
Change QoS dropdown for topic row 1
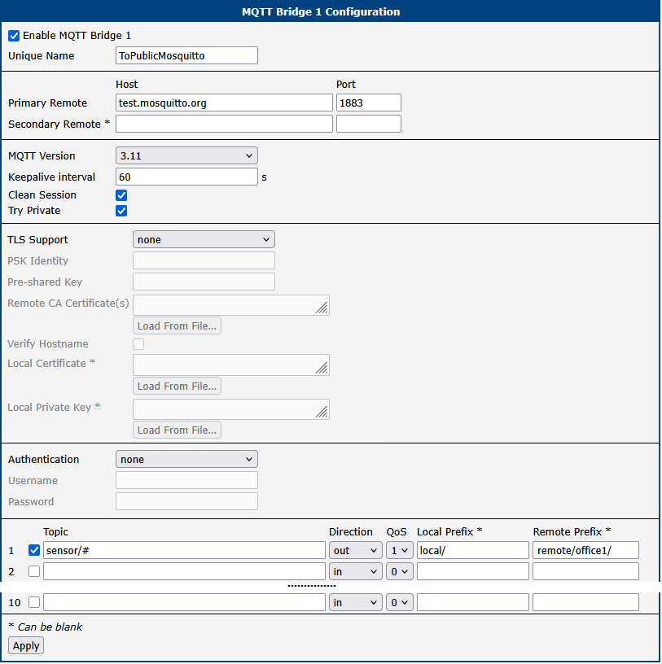pyautogui.click(x=399, y=551)
